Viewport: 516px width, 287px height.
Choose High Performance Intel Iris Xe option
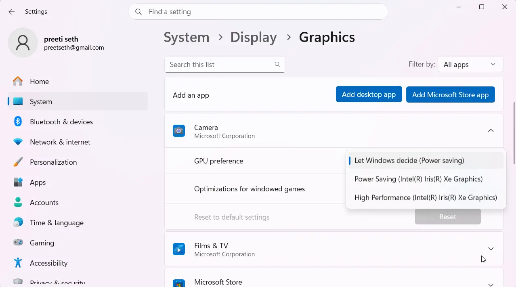point(426,197)
